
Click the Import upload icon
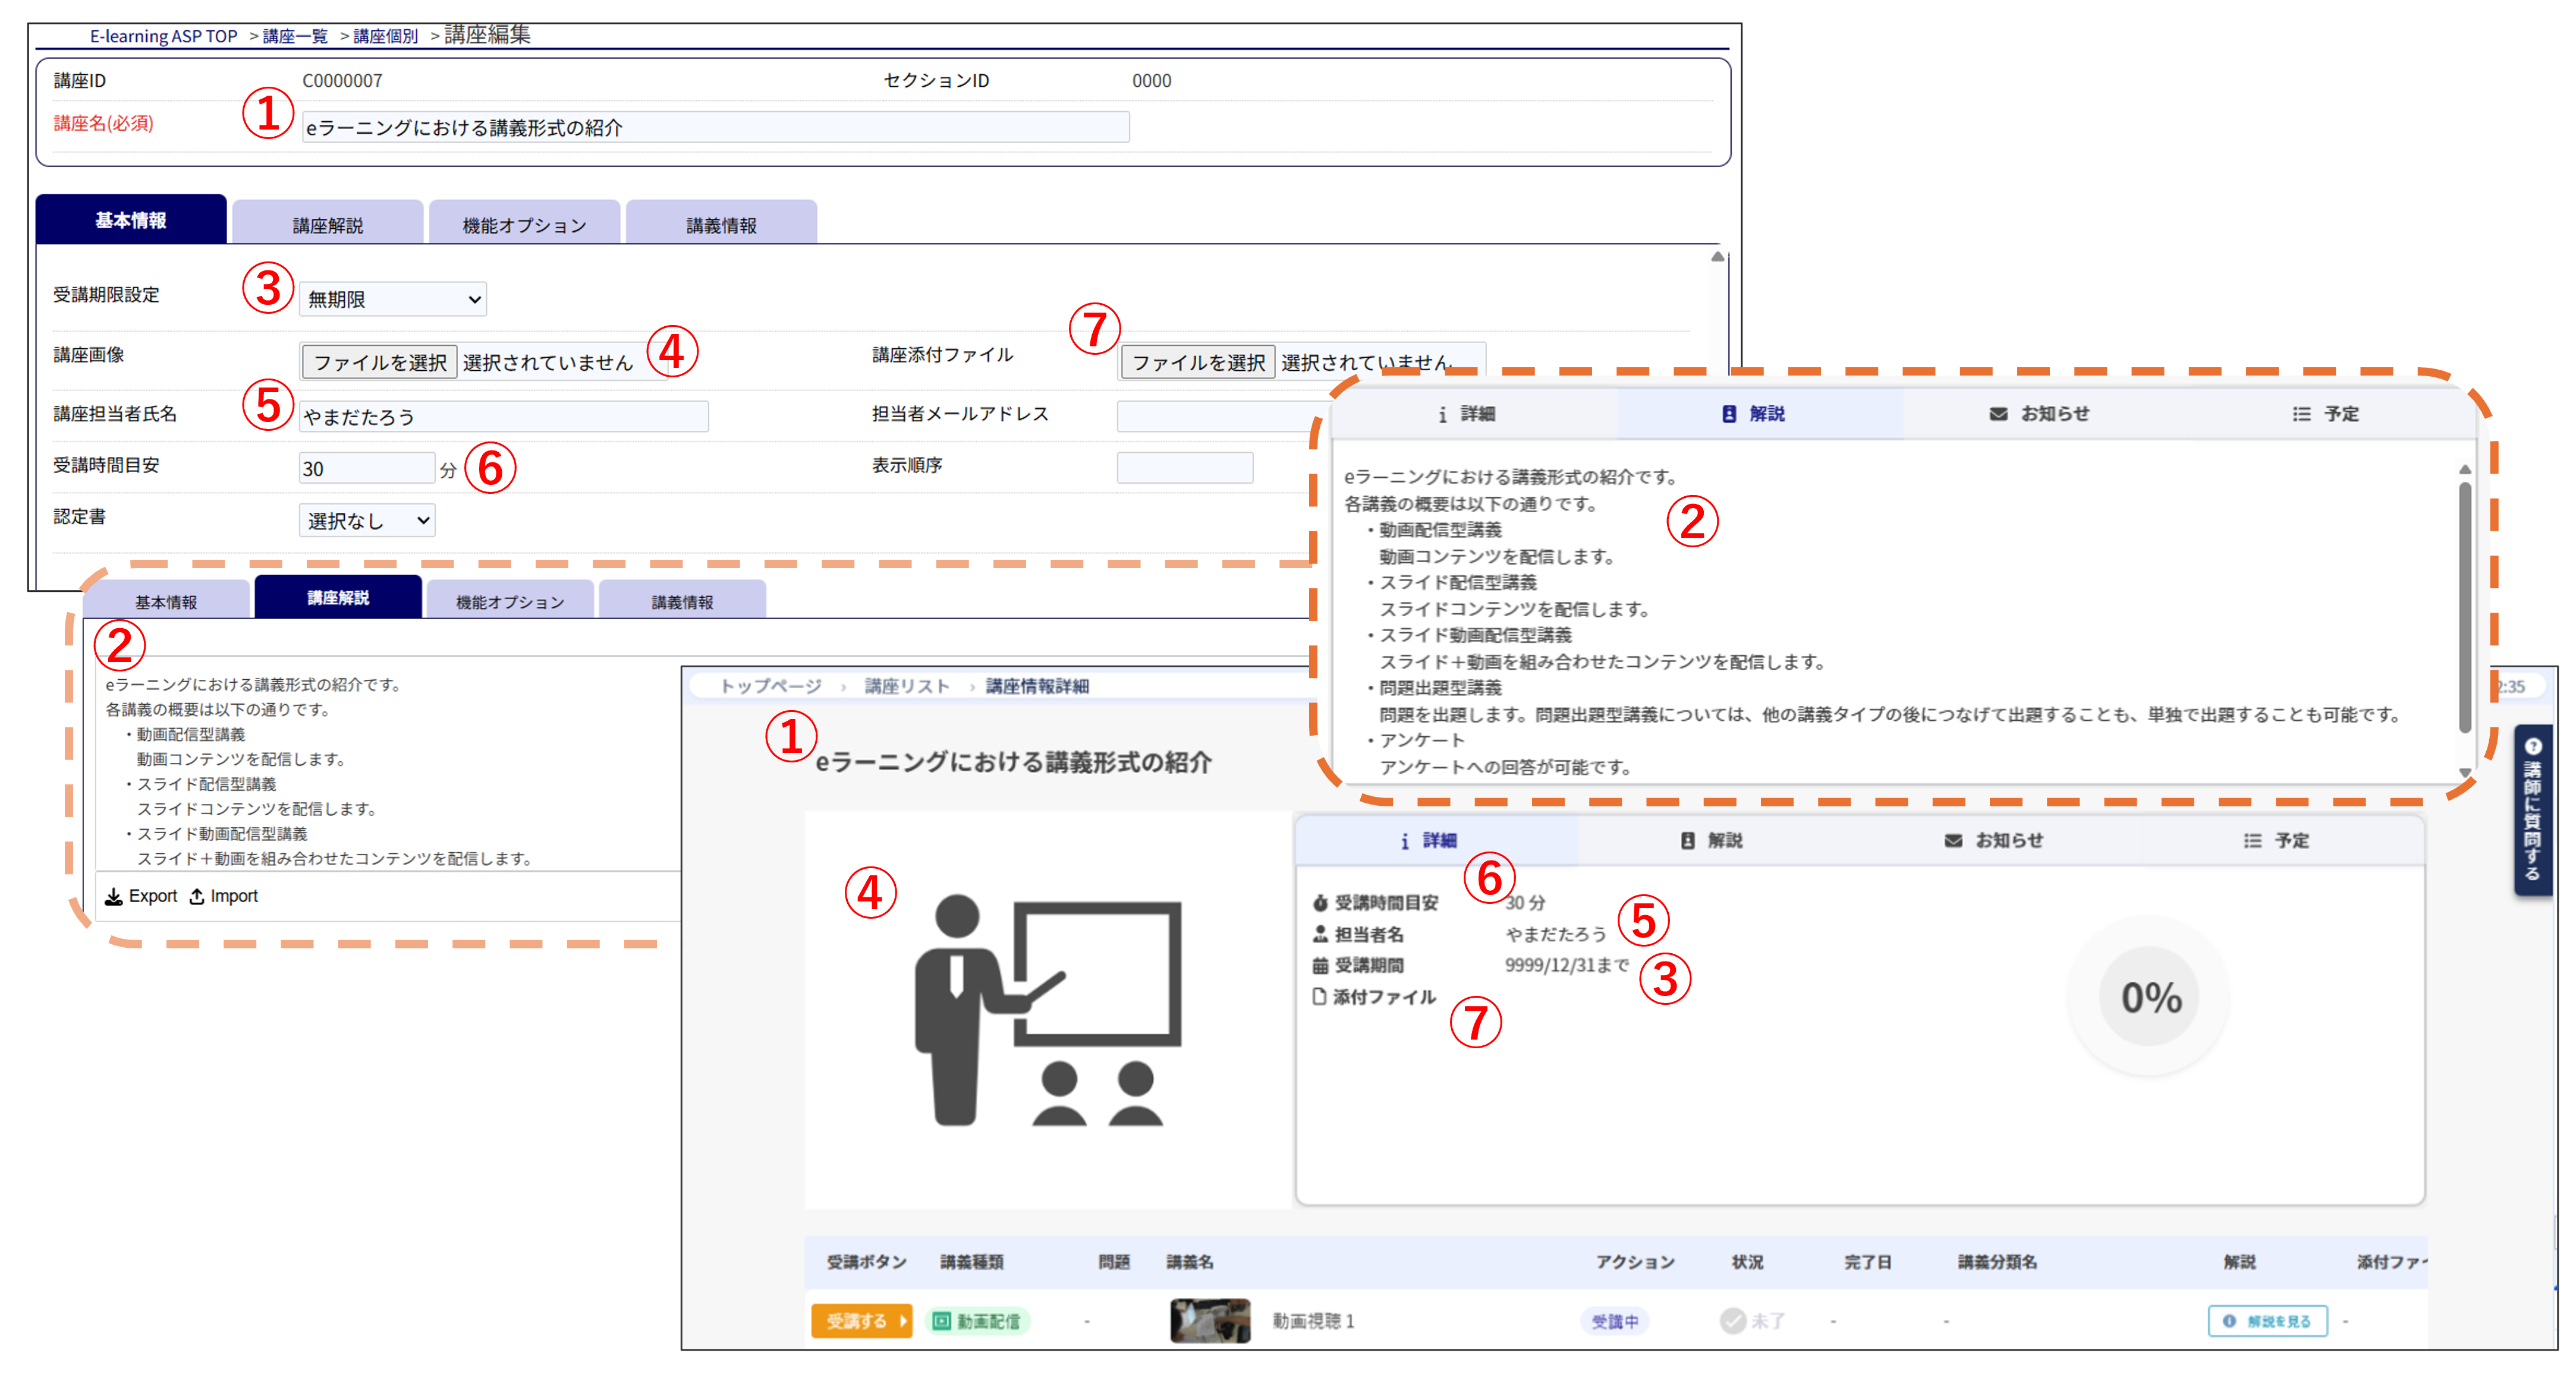tap(197, 896)
